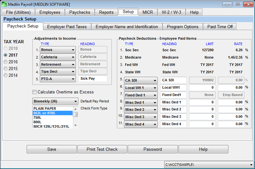The width and height of the screenshot is (255, 169).
Task: Open the Bonus adjustment type dropdown
Action: pyautogui.click(x=58, y=50)
